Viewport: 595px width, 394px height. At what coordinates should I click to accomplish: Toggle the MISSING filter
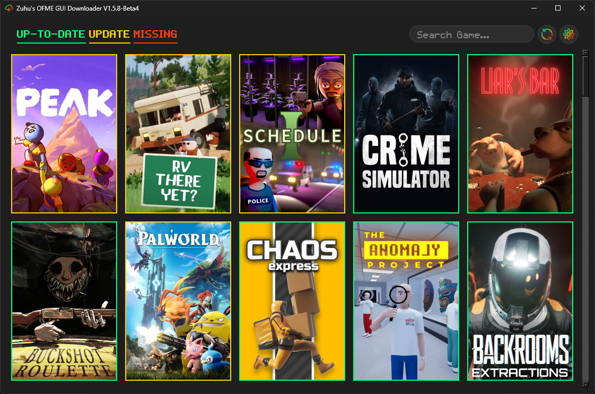click(x=155, y=34)
